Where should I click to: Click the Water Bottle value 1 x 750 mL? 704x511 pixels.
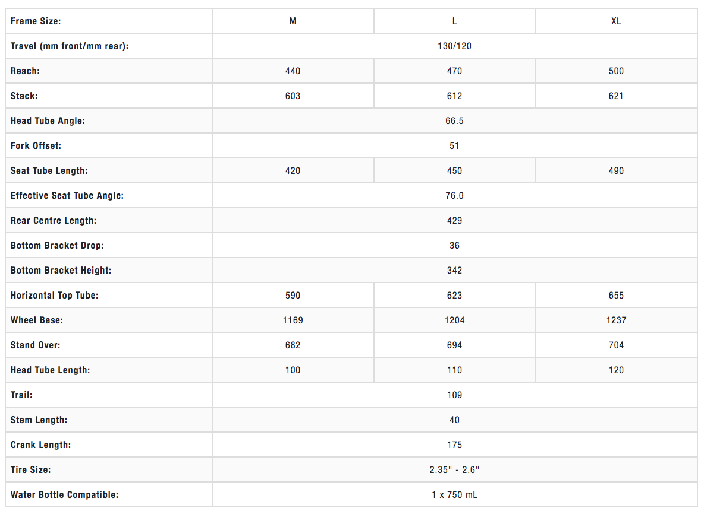454,495
